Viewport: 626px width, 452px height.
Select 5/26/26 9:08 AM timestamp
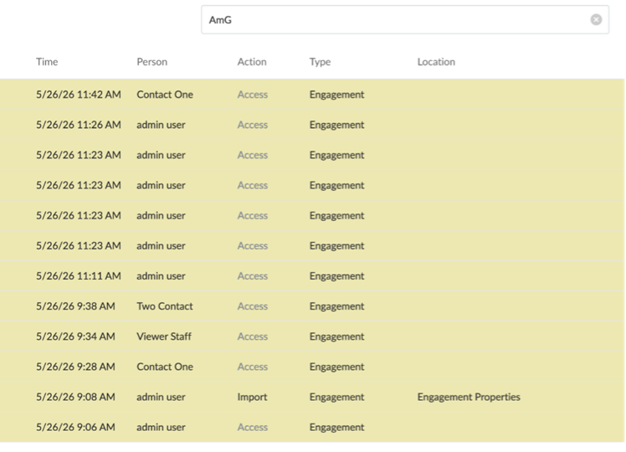(x=75, y=397)
